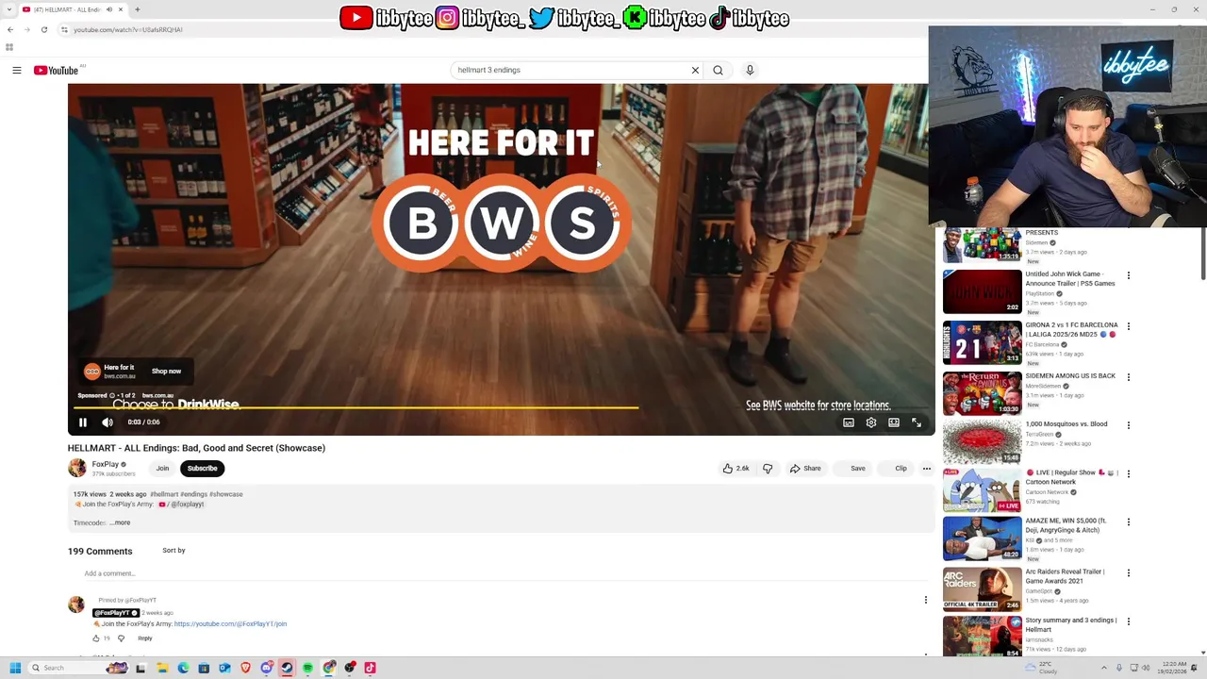Open 1,000 Mosquitoes vs. Blood thumbnail
This screenshot has height=679, width=1207.
point(982,442)
